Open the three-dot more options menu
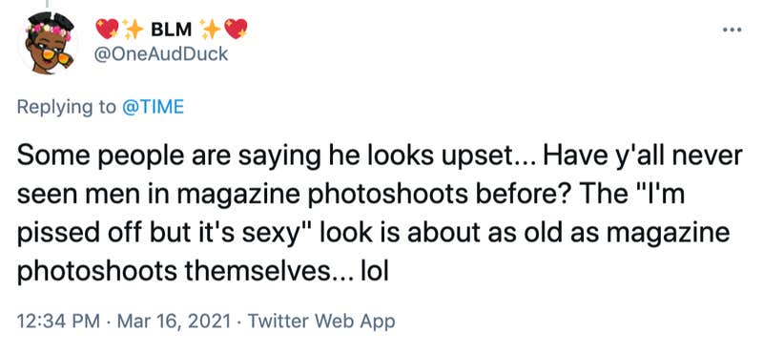Viewport: 763px width, 353px height. (732, 31)
